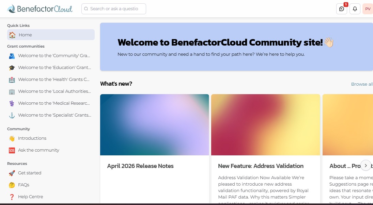The image size is (373, 205).
Task: Click the What's new? section heading
Action: click(x=116, y=84)
